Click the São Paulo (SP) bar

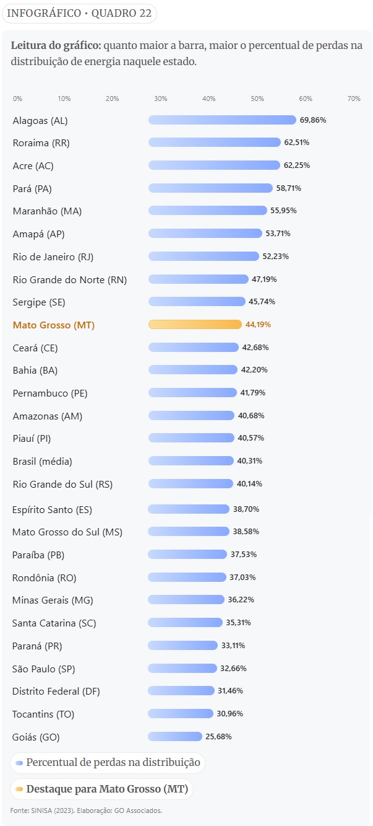coord(182,669)
